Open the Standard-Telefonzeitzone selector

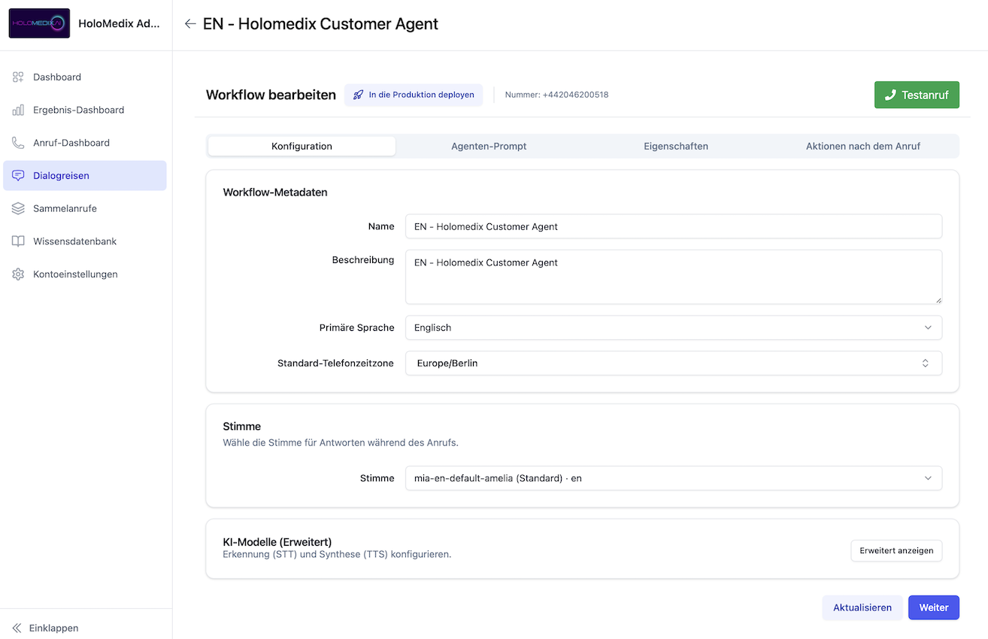pos(673,363)
